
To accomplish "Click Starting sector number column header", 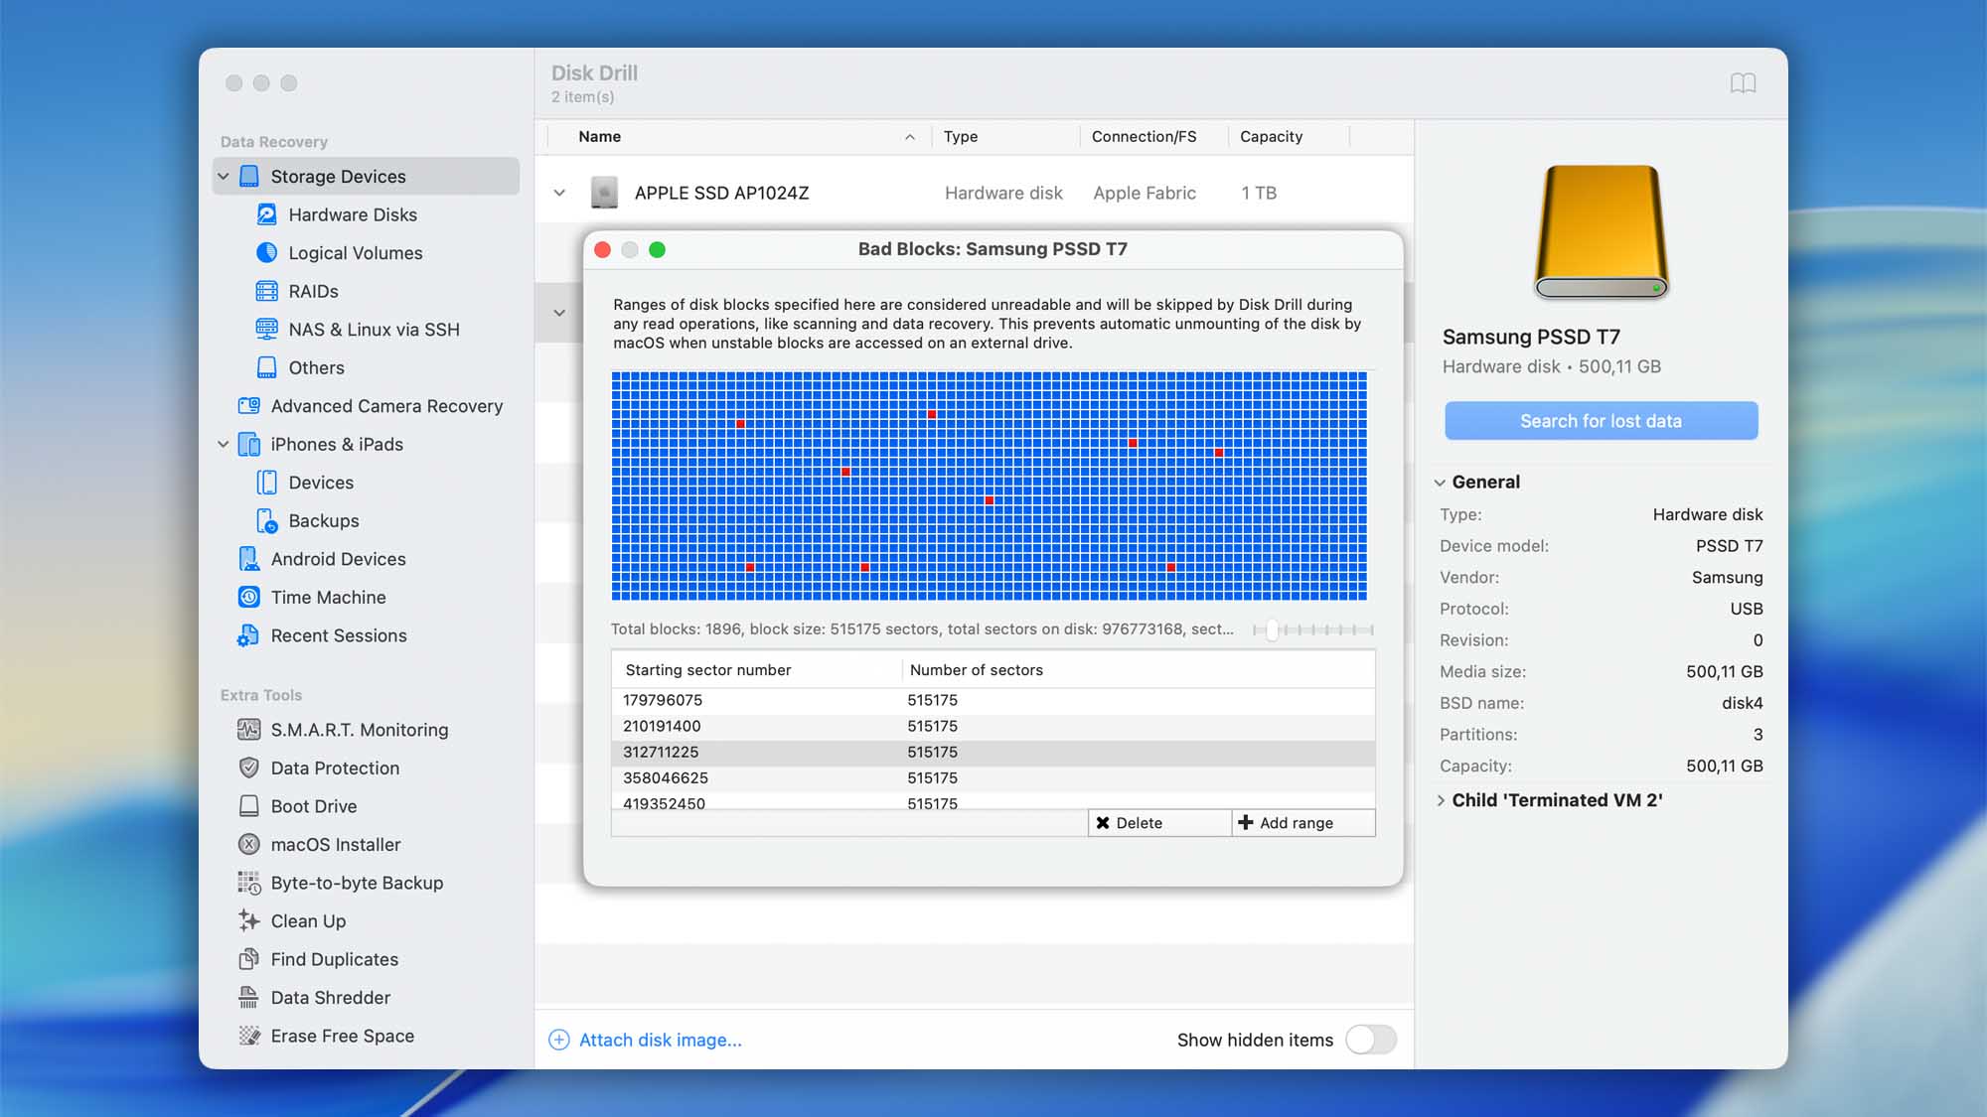I will click(757, 670).
